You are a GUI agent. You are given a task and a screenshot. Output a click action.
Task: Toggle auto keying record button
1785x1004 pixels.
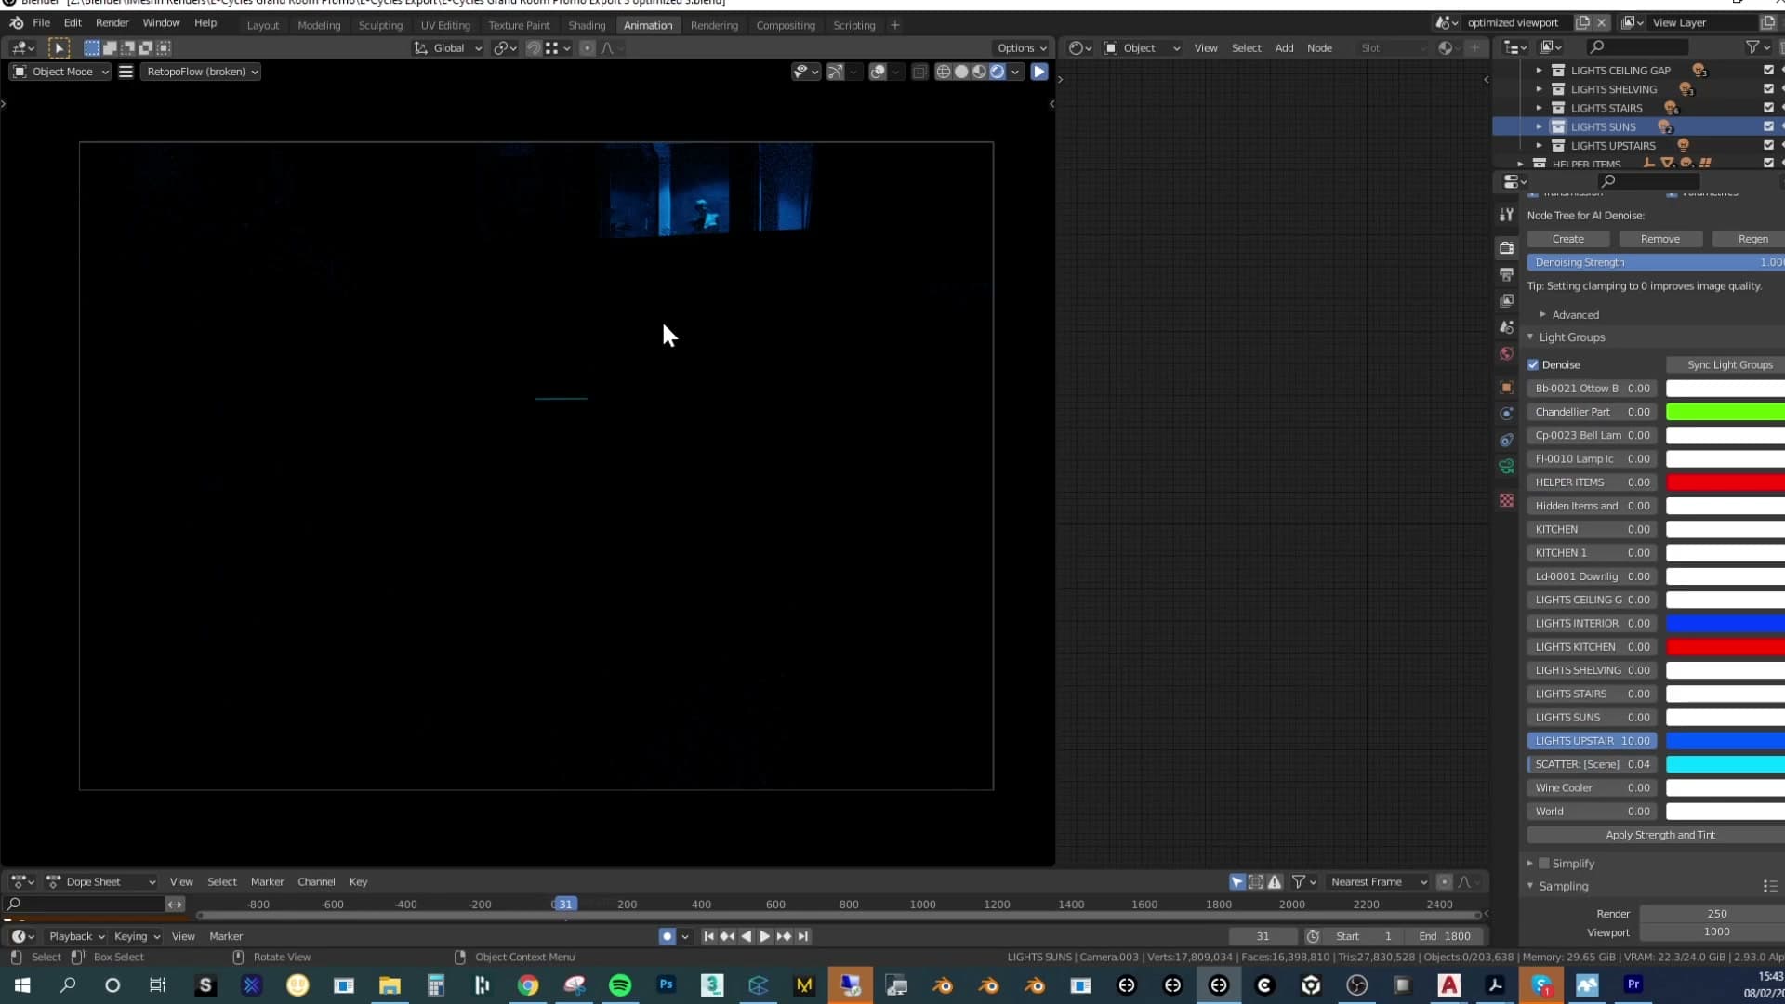tap(667, 937)
